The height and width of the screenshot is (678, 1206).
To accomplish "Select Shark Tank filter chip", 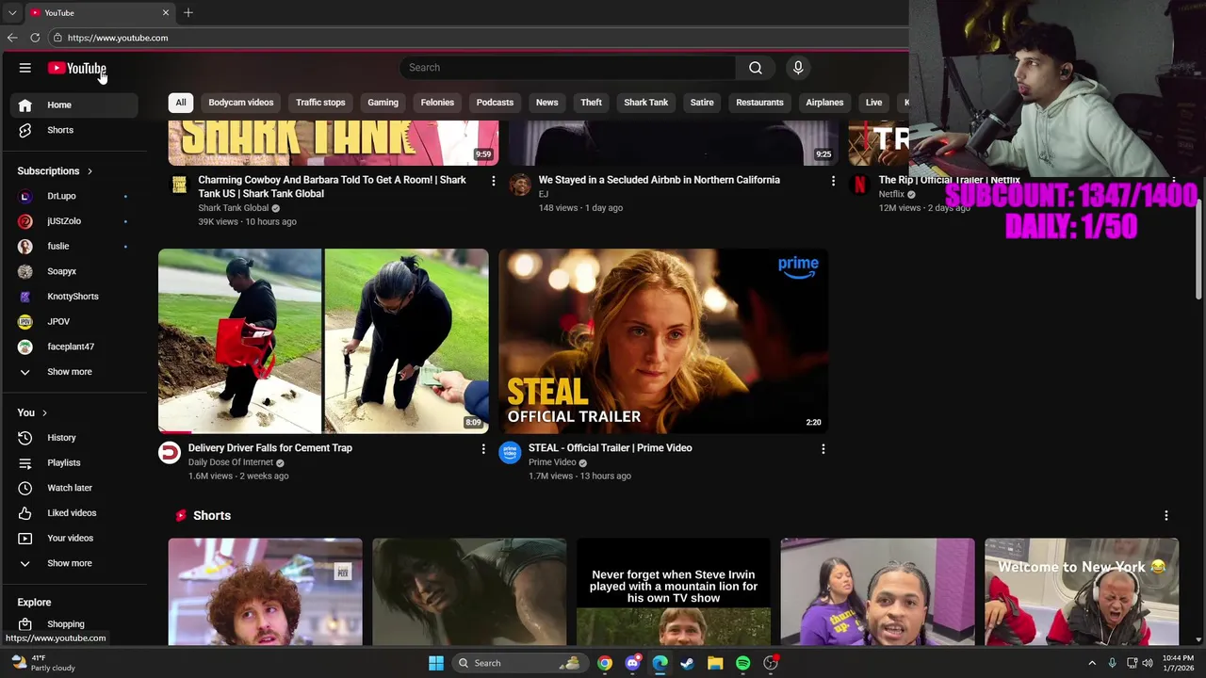I will [645, 103].
